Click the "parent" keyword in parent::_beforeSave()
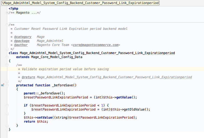Screen dimensions: 204x138 point(29,93)
